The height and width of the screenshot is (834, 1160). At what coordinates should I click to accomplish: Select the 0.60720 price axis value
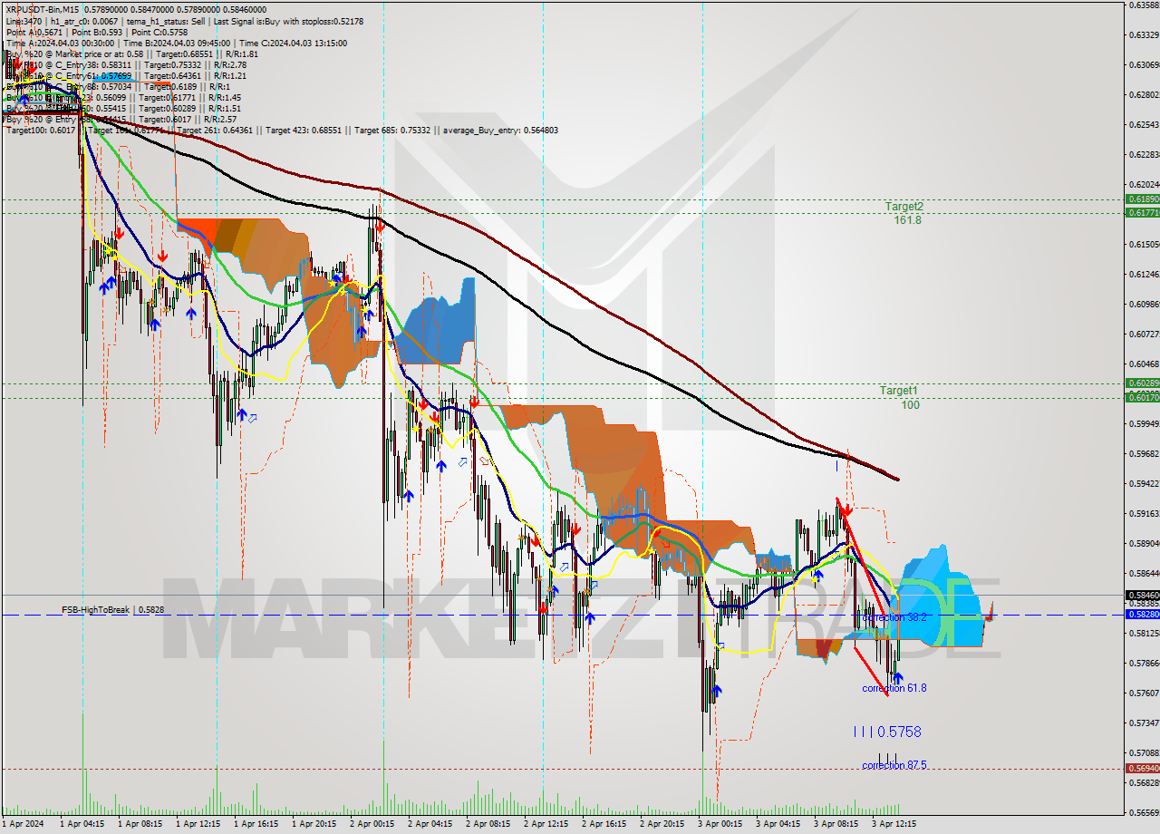tap(1144, 335)
